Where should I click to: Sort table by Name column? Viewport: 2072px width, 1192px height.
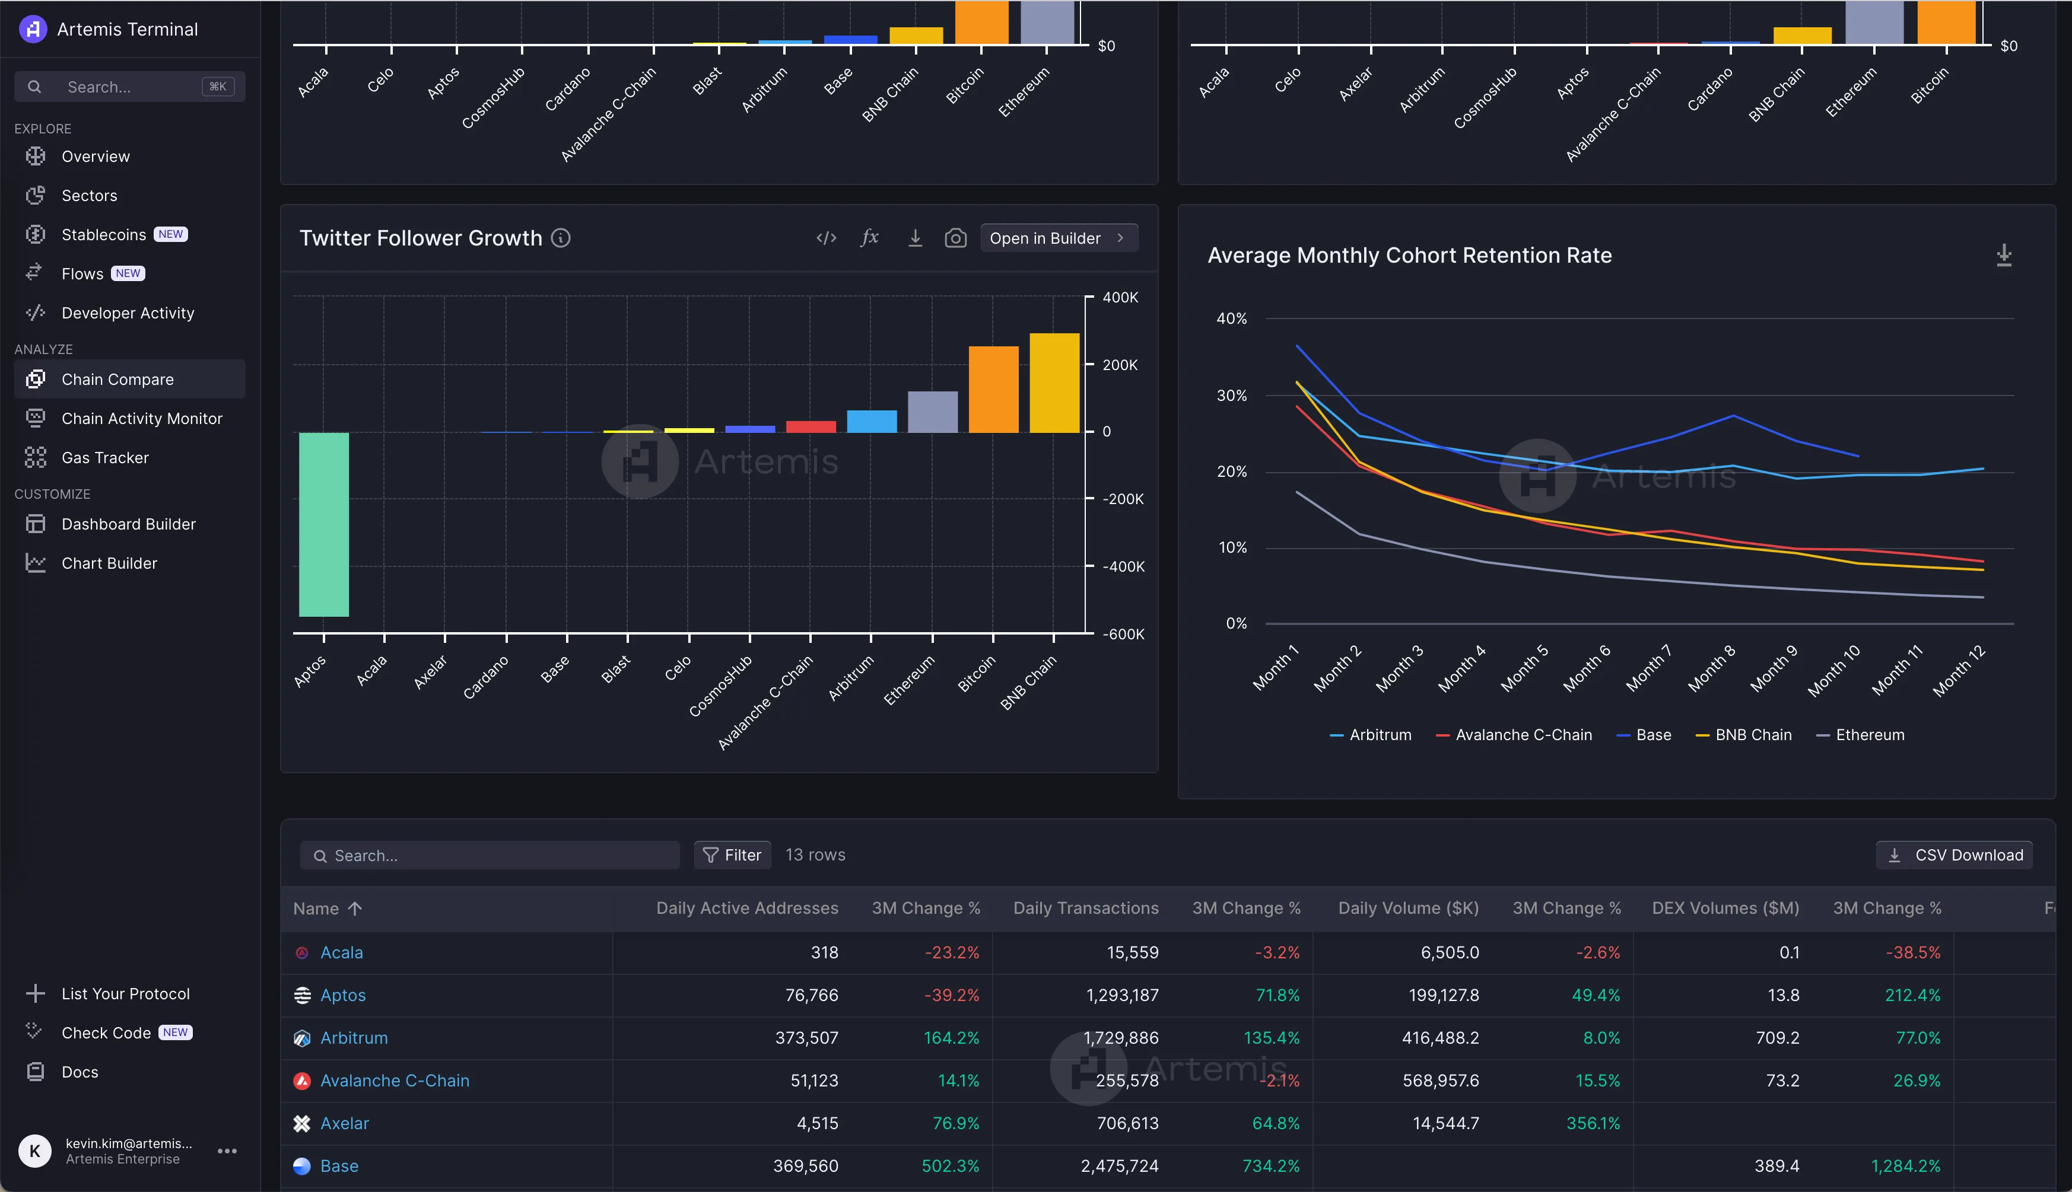pos(327,909)
